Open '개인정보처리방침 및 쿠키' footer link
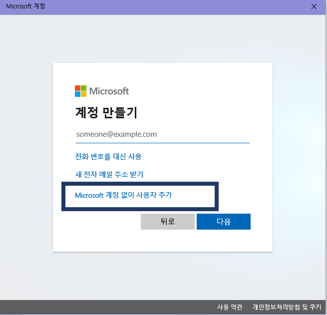 click(287, 307)
